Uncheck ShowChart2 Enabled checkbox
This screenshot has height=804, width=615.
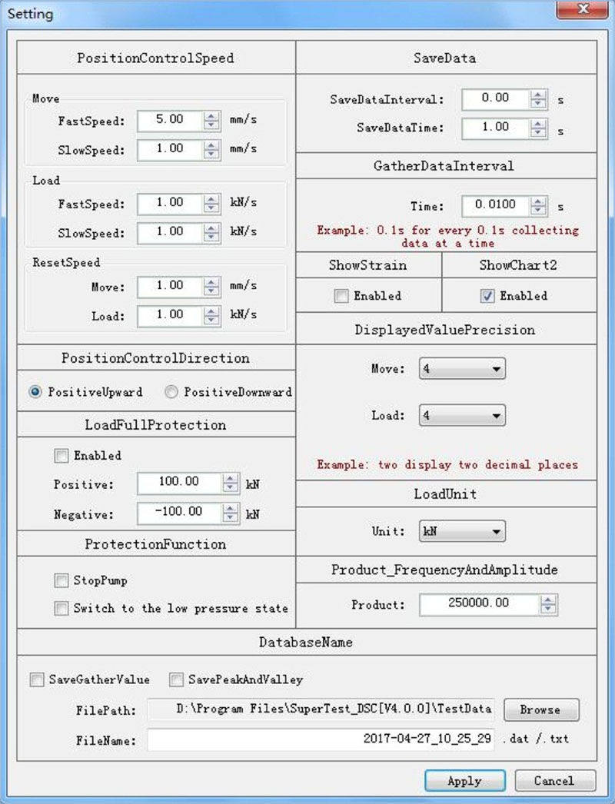click(487, 296)
